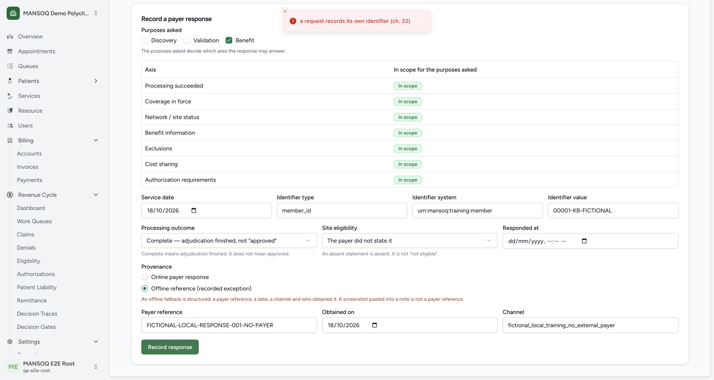This screenshot has width=714, height=380.
Task: Click the Settings gear icon
Action: tap(10, 342)
